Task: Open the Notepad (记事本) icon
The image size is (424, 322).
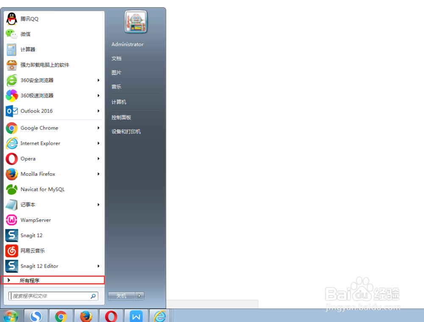Action: 11,205
